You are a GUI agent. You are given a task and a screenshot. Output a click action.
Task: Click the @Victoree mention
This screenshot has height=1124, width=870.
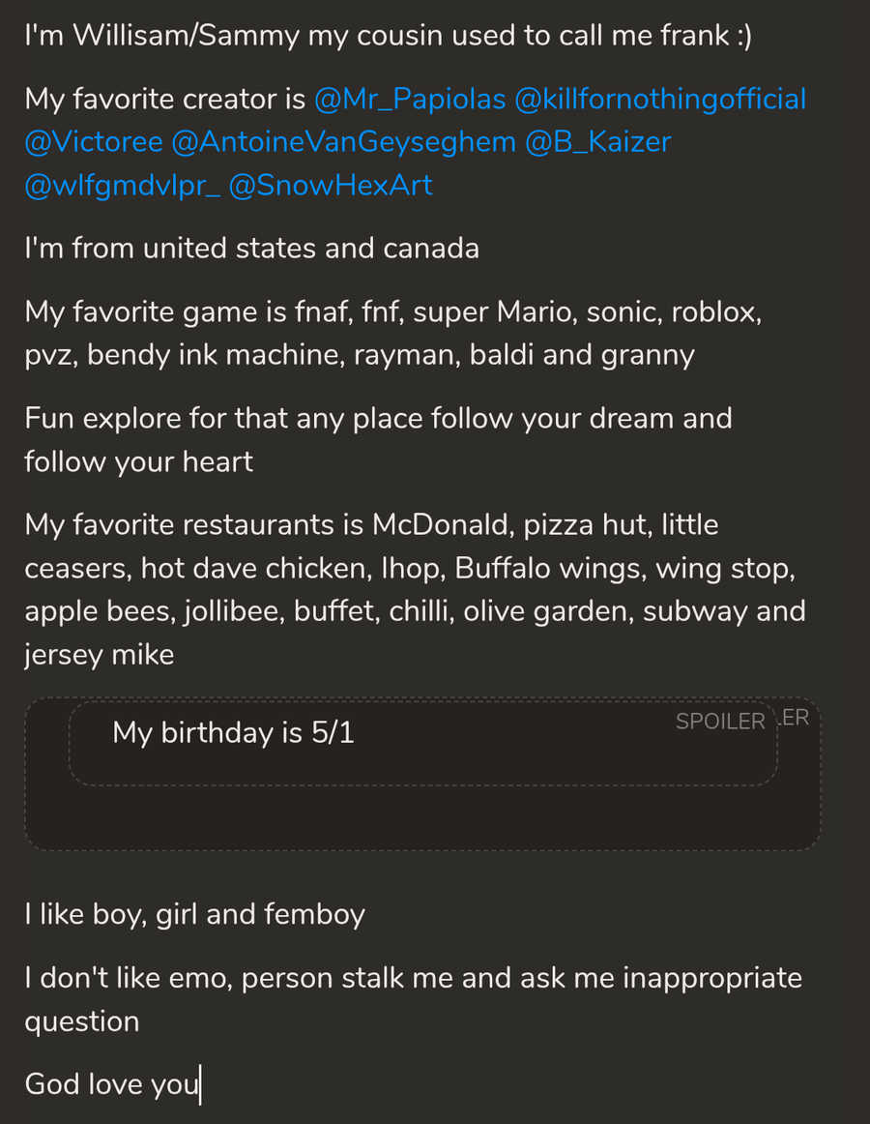pyautogui.click(x=94, y=142)
